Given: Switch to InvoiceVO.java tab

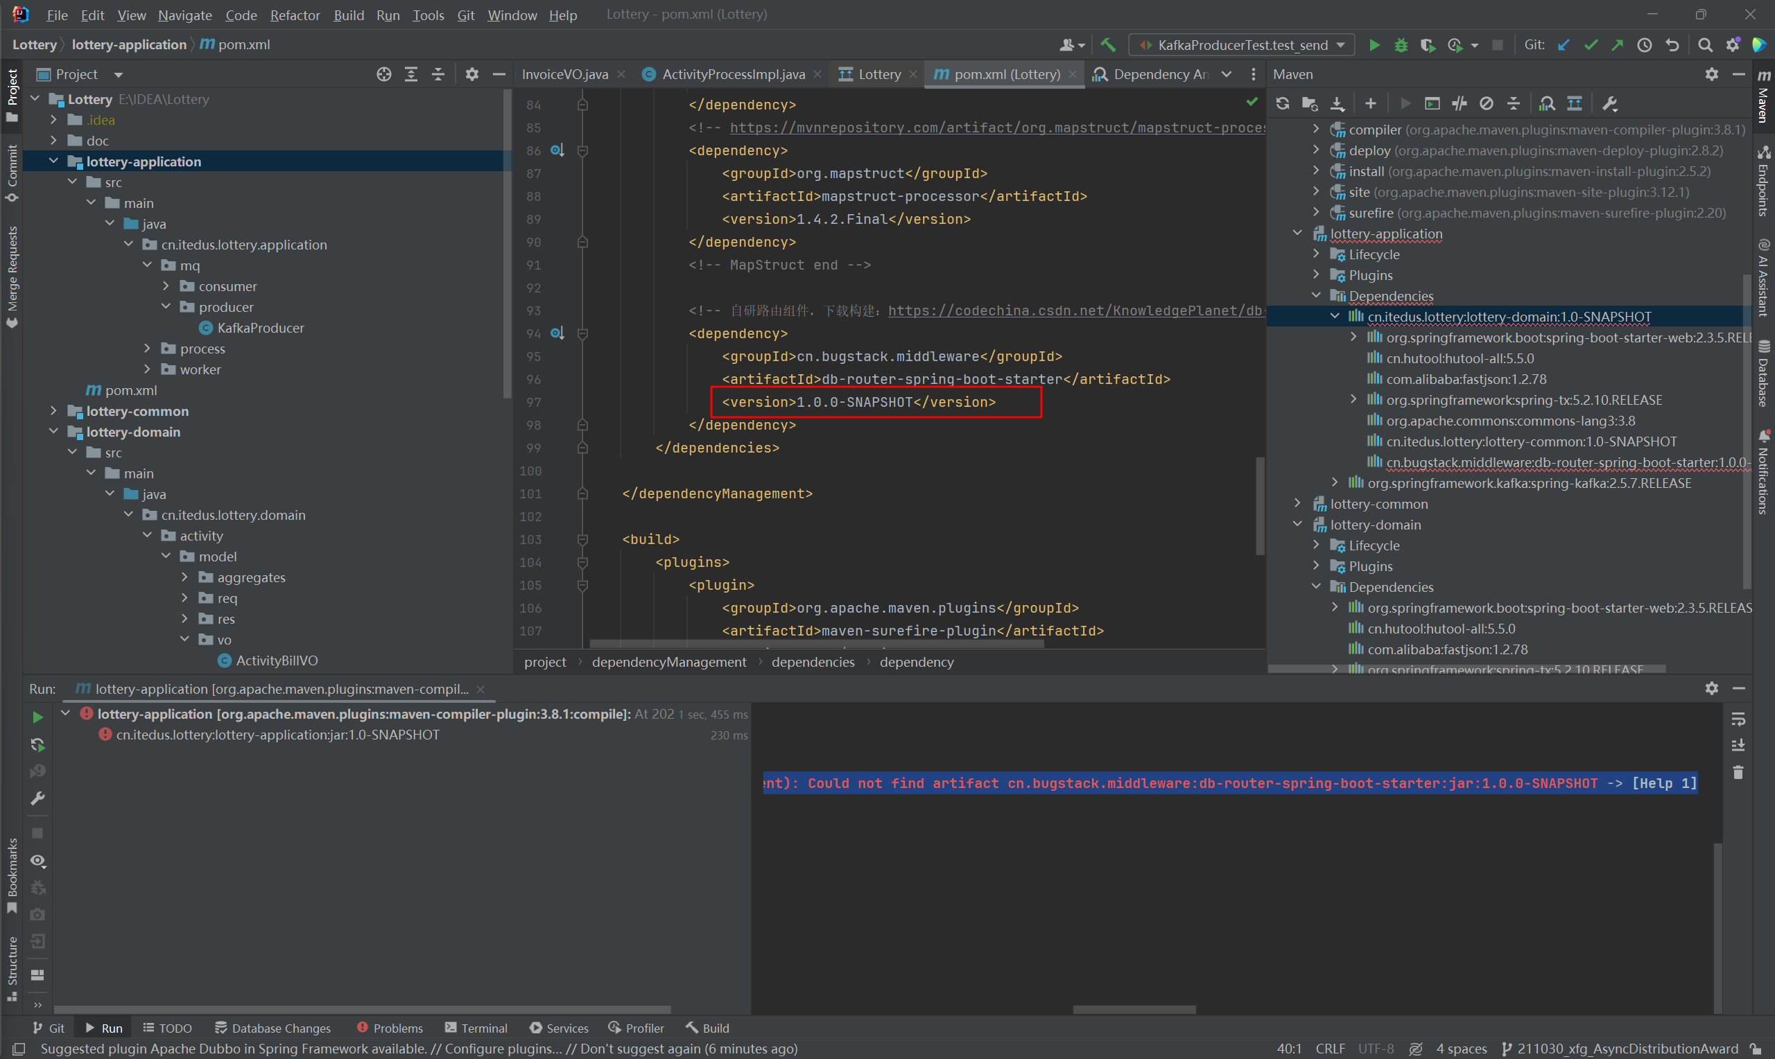Looking at the screenshot, I should [564, 74].
